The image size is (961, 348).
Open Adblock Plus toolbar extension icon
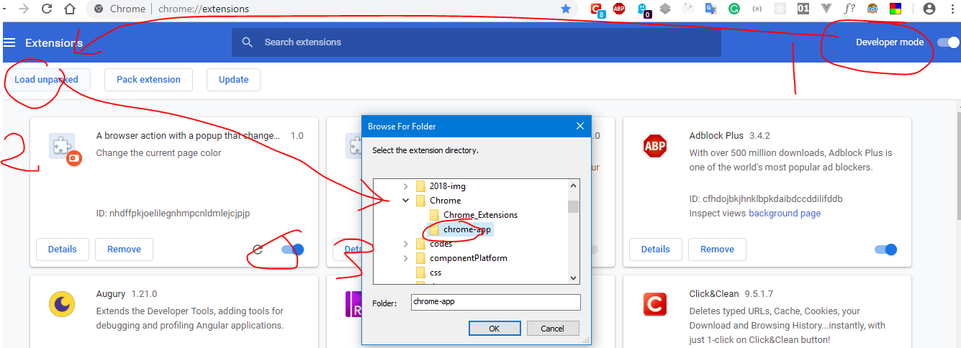pyautogui.click(x=619, y=9)
